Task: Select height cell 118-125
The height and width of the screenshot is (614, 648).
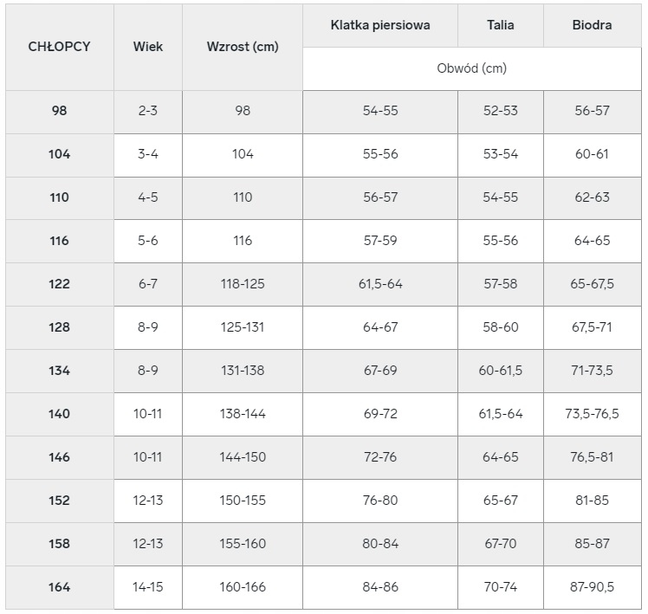Action: [x=243, y=284]
